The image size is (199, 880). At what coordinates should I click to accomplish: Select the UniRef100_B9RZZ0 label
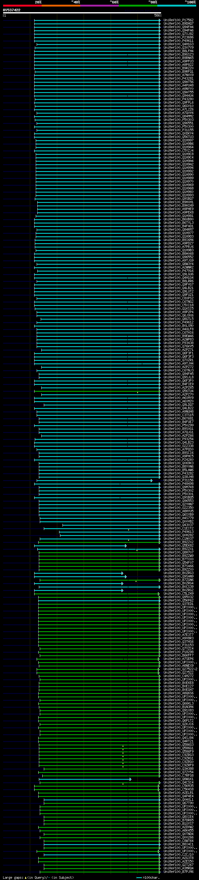pos(178,68)
